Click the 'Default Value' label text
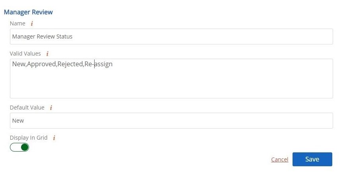The image size is (345, 173). click(27, 108)
